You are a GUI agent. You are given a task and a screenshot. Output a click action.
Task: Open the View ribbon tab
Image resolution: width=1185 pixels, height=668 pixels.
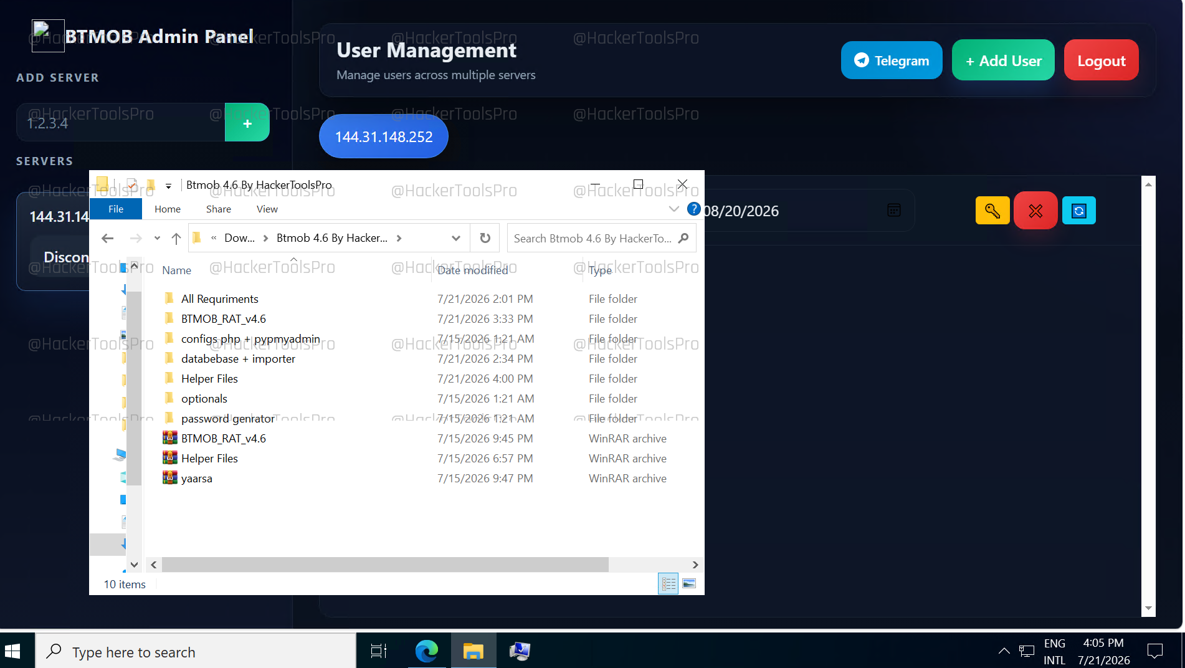(267, 209)
